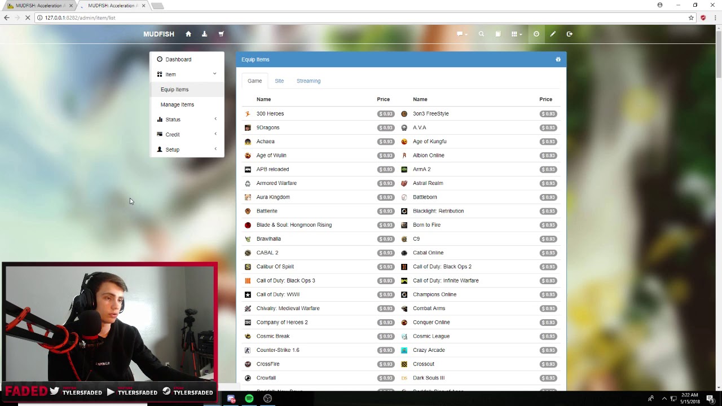Viewport: 722px width, 406px height.
Task: Click the browser address bar
Action: coord(361,17)
